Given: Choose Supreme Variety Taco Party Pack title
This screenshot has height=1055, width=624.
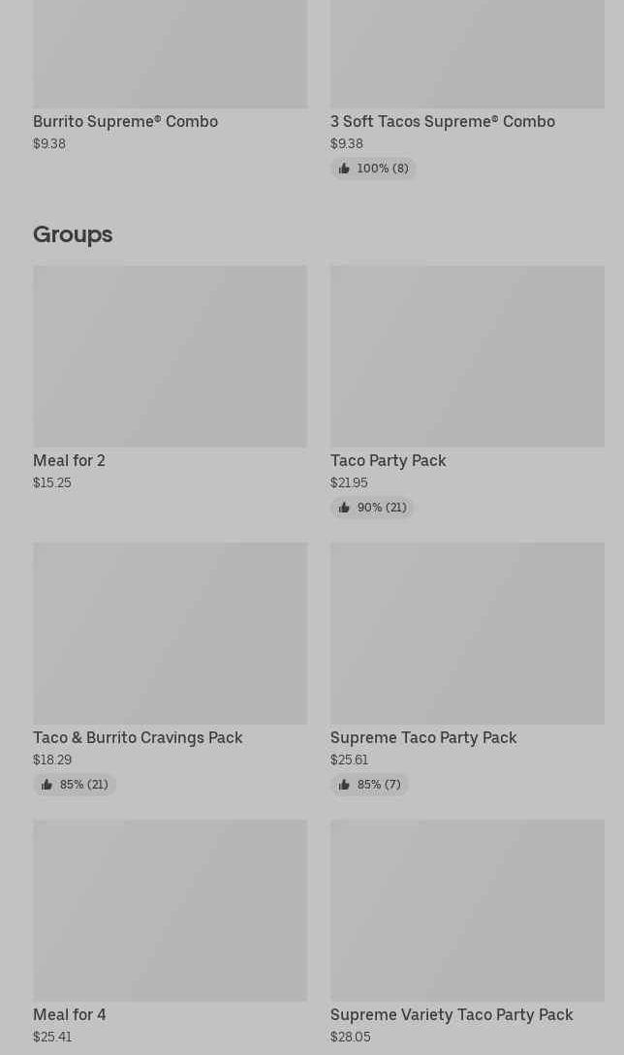Looking at the screenshot, I should [x=452, y=1014].
